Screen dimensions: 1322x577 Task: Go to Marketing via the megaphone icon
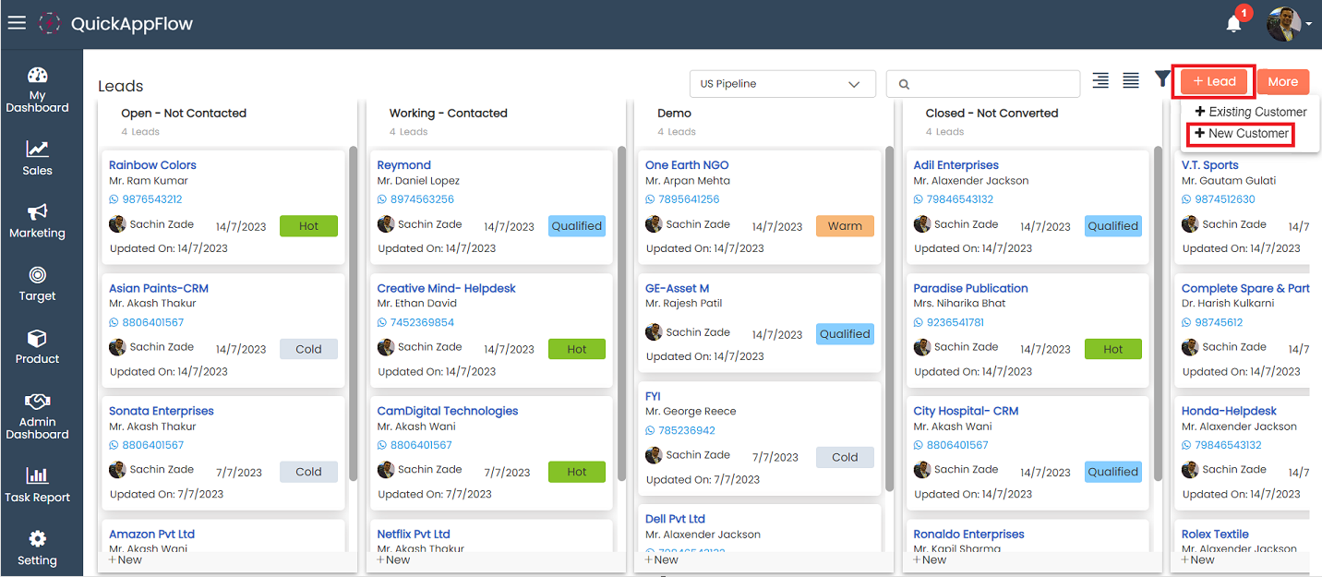click(x=37, y=220)
